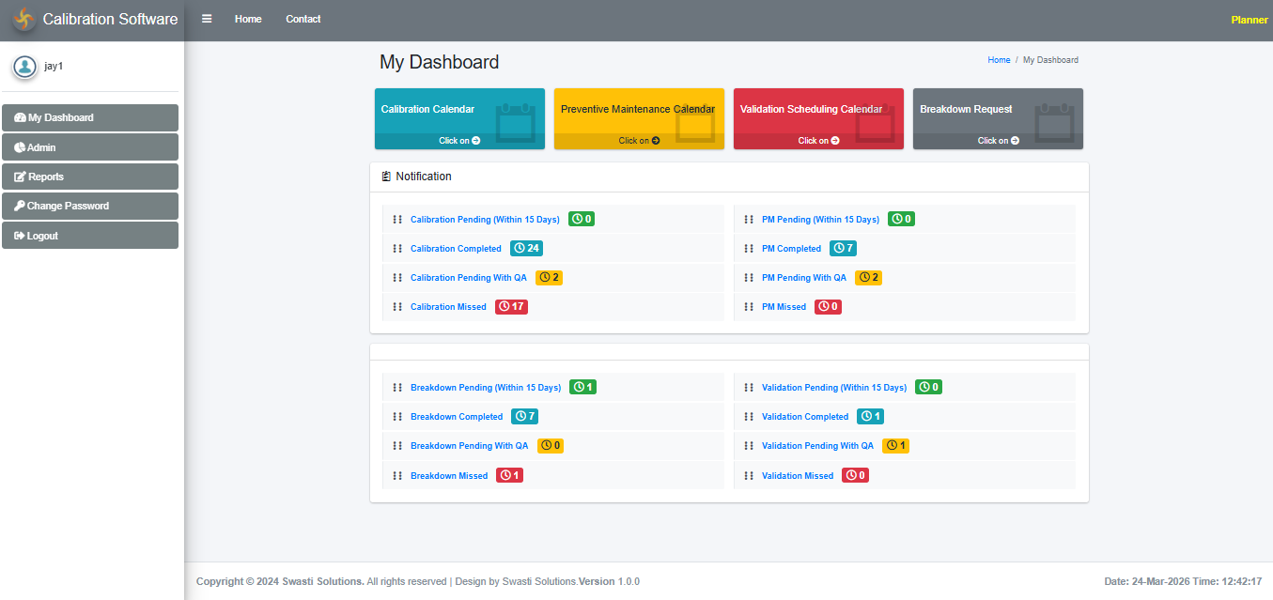Click the Logout sidebar item
Viewport: 1273px width, 600px height.
pos(90,236)
